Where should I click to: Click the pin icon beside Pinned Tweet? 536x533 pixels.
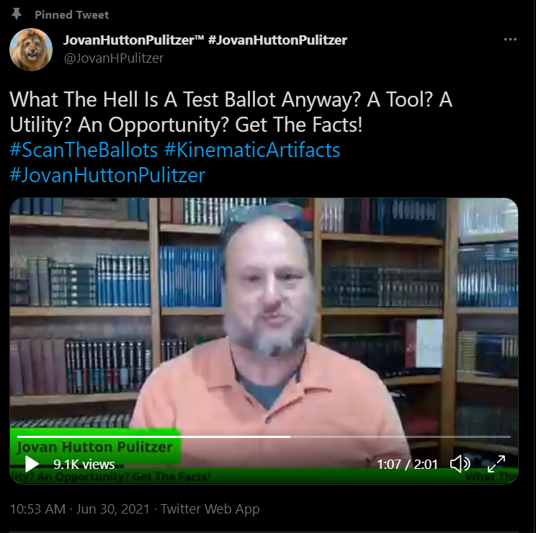[x=17, y=14]
